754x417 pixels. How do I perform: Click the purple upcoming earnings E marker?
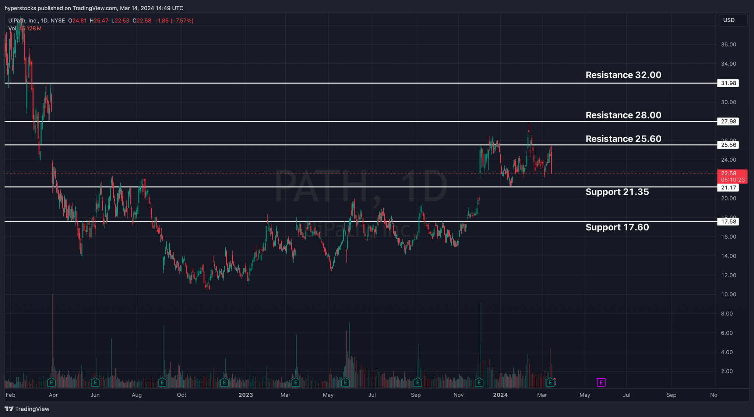pyautogui.click(x=601, y=382)
